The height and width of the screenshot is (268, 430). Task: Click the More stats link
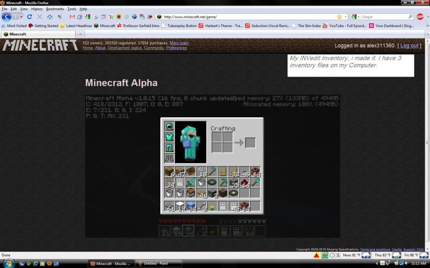179,43
